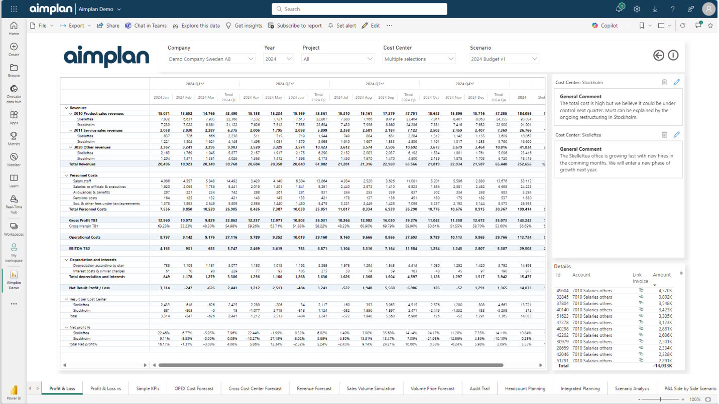Open the information icon next to back arrow

[673, 55]
